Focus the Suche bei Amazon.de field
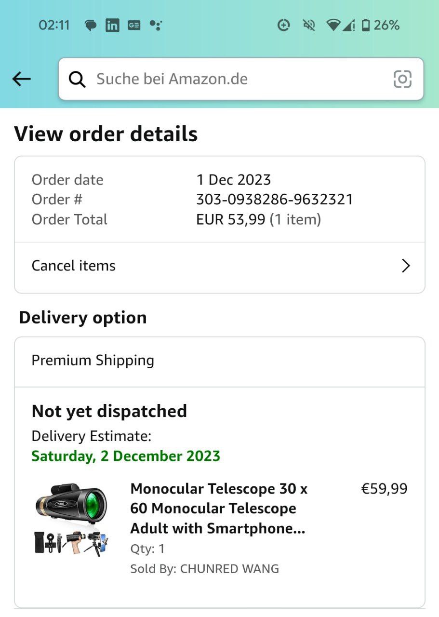 (231, 79)
